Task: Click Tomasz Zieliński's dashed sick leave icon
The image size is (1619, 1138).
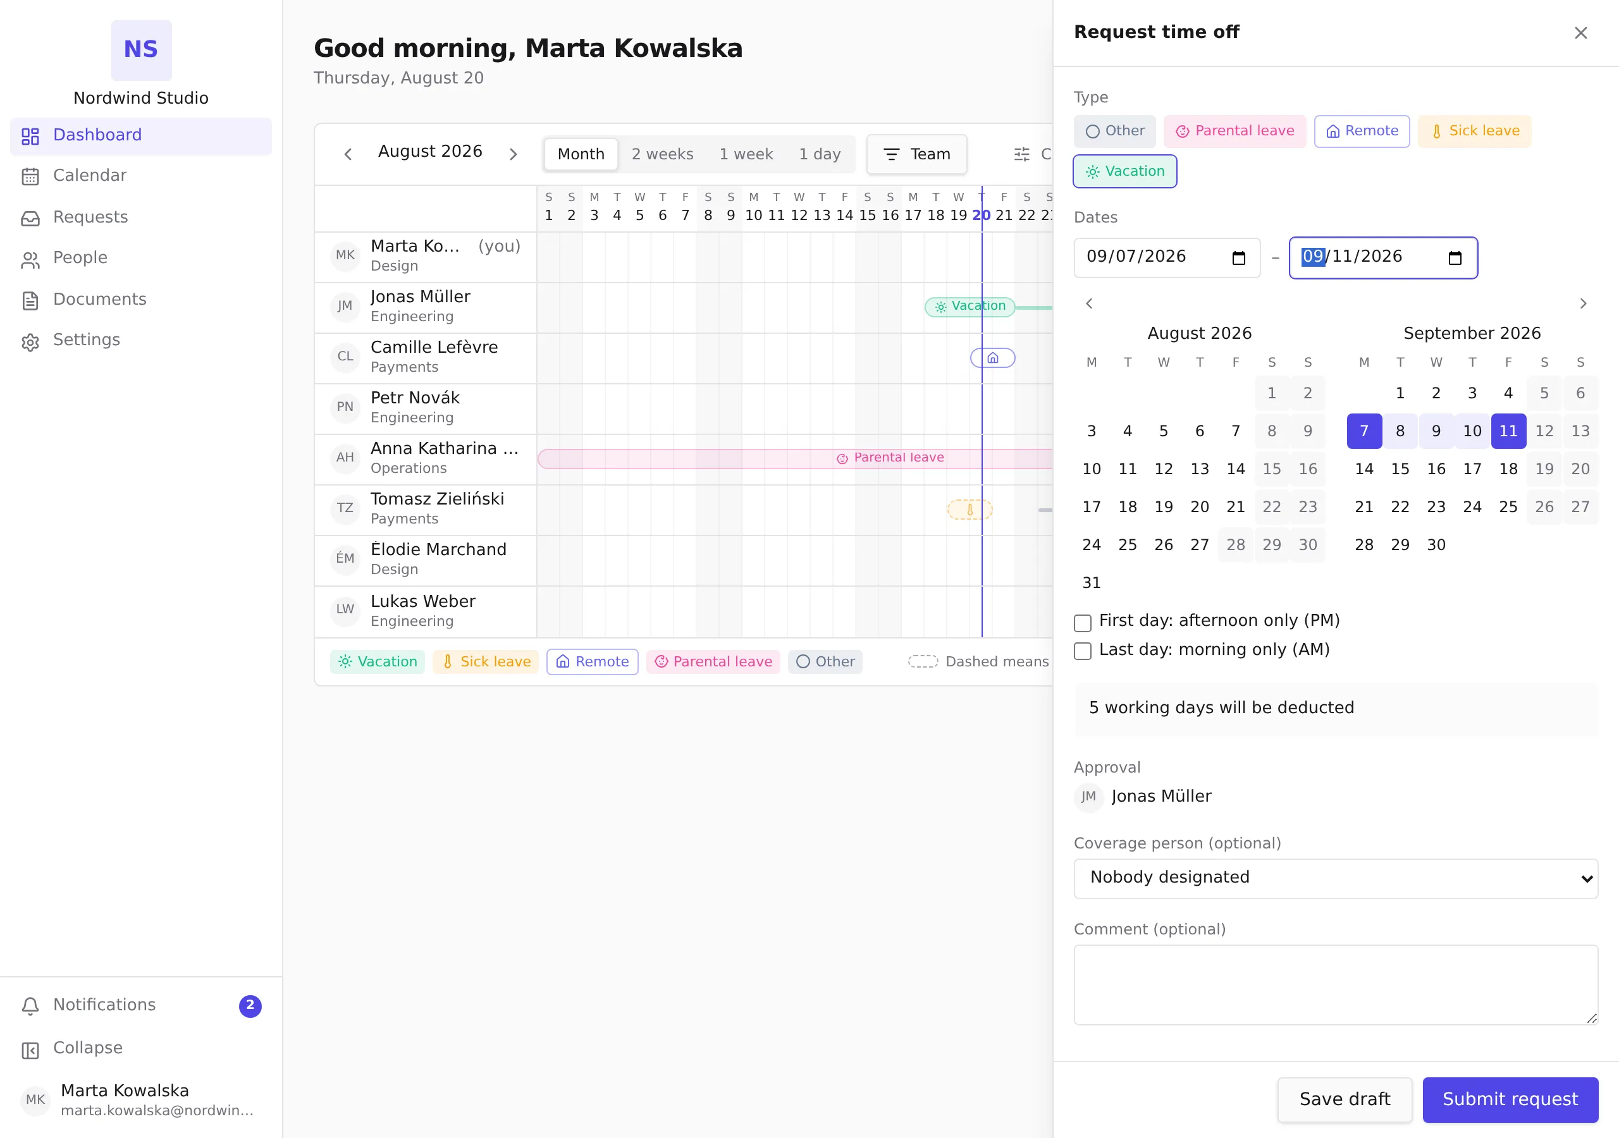Action: click(x=970, y=510)
